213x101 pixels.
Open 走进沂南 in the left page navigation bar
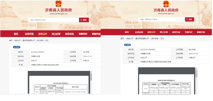tap(29, 34)
